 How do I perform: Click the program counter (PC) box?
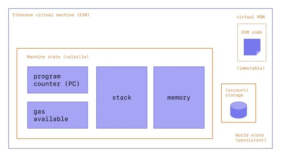coord(58,80)
